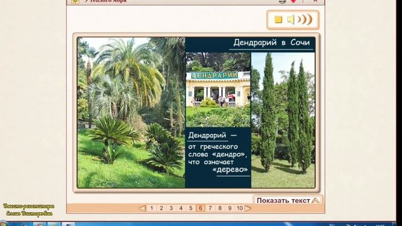Advance to the next slide with the right arrow

point(248,208)
